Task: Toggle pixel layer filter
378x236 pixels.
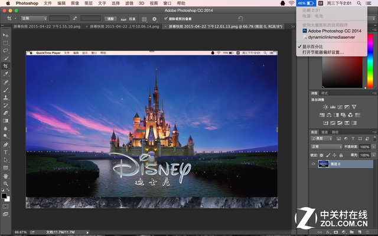Action: click(x=338, y=139)
